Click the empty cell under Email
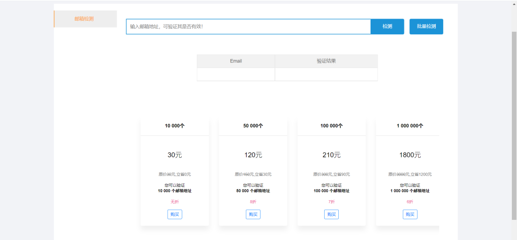517x240 pixels. click(x=236, y=74)
